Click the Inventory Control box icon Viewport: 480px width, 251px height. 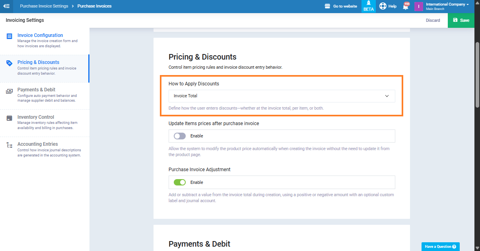tap(9, 118)
